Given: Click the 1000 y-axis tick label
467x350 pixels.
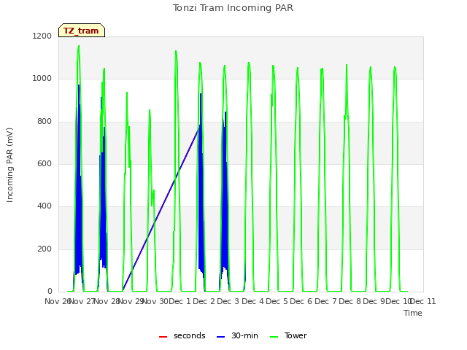Looking at the screenshot, I should pos(42,79).
